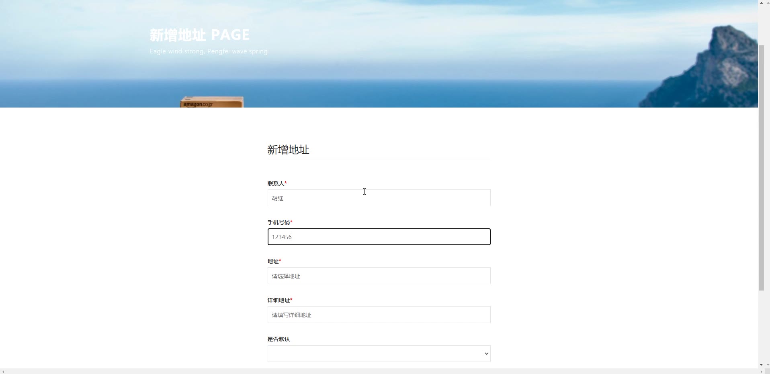Click the 联系人 input containing 胡继

(379, 198)
